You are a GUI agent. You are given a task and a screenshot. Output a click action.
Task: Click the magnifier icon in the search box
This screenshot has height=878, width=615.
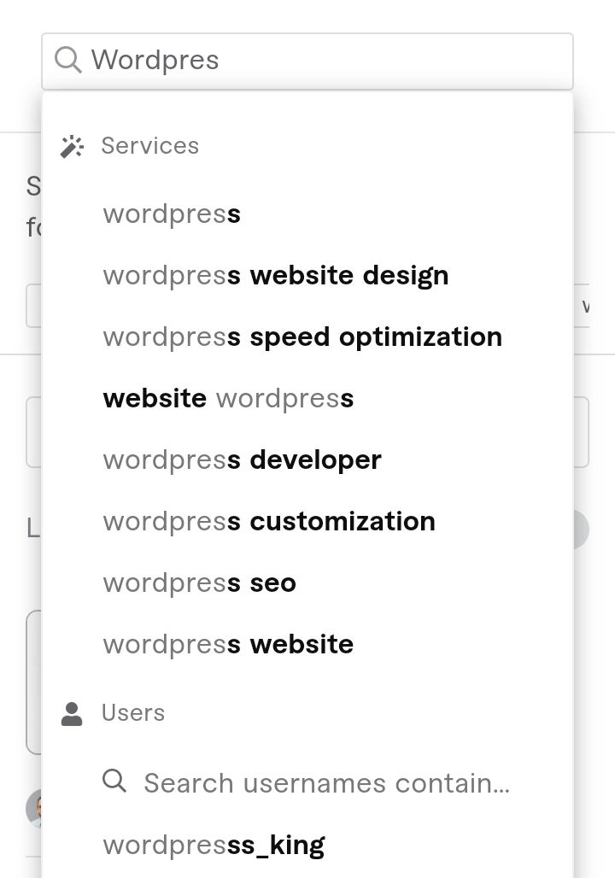pyautogui.click(x=67, y=60)
